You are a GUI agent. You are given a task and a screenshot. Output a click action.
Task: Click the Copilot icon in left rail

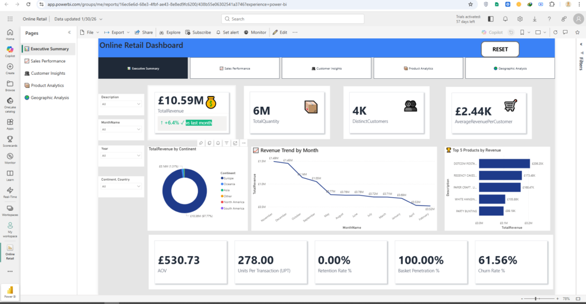pyautogui.click(x=10, y=51)
